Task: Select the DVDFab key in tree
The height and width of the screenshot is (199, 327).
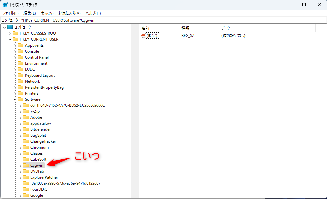Action: (37, 171)
